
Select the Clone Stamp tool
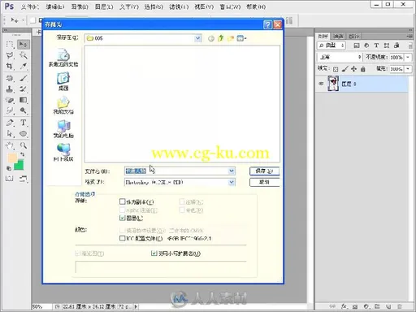click(10, 89)
